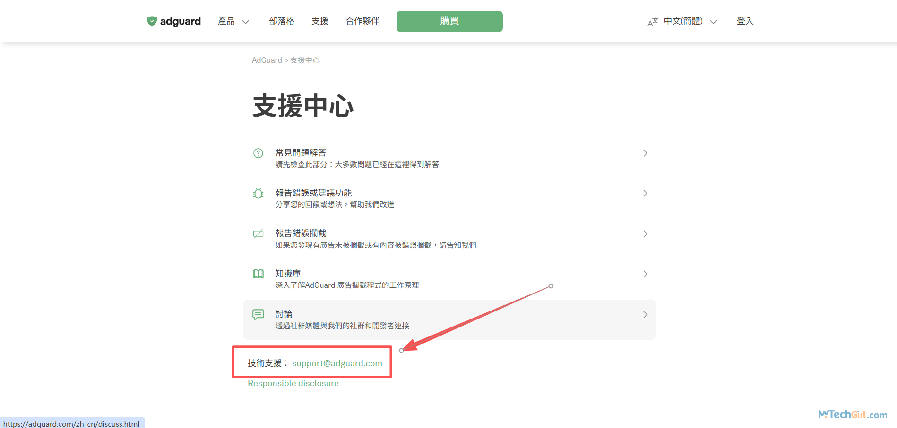The image size is (897, 428).
Task: Open the 報告錯誤或建議功能 title
Action: pos(313,193)
